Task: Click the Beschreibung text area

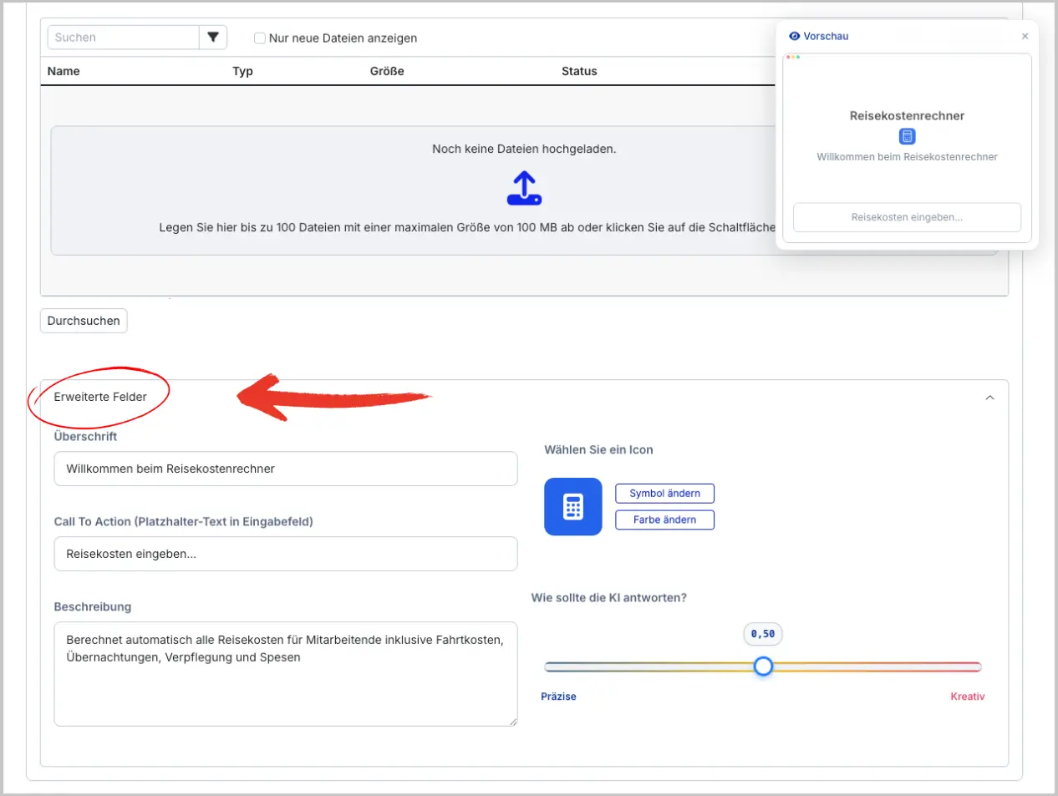Action: pyautogui.click(x=285, y=673)
